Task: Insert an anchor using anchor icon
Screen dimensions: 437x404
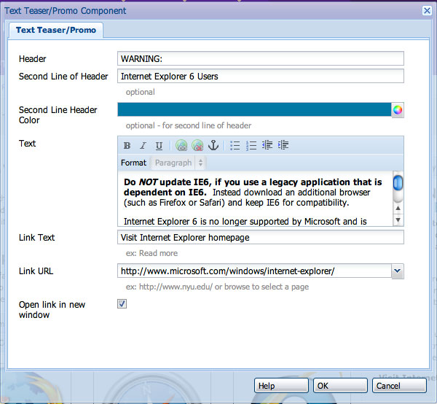Action: 213,146
